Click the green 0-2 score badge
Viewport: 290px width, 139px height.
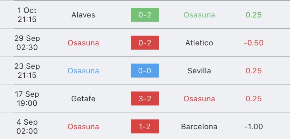[145, 15]
